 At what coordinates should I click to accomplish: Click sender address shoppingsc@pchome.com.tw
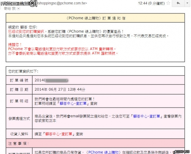tap(62, 3)
